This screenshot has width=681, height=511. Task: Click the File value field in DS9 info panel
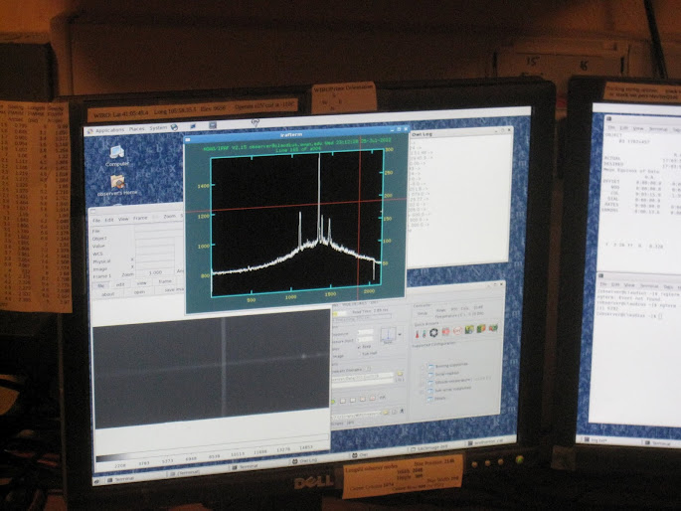[x=159, y=230]
